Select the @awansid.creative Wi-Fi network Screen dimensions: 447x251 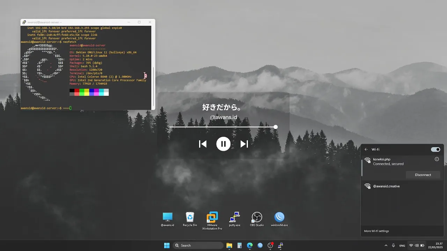click(x=402, y=186)
